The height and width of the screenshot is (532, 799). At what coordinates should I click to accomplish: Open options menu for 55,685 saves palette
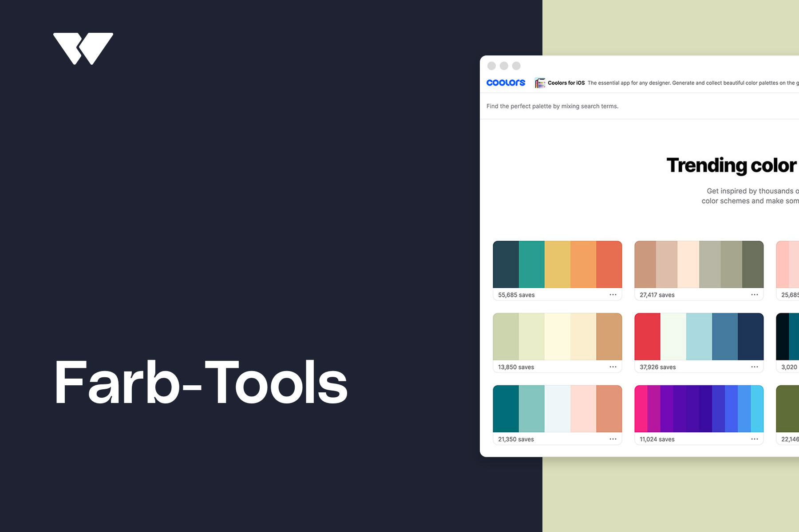pyautogui.click(x=613, y=295)
